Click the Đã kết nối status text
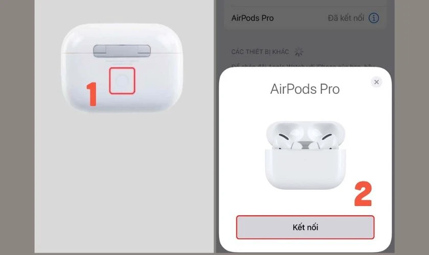429x255 pixels. pos(346,18)
